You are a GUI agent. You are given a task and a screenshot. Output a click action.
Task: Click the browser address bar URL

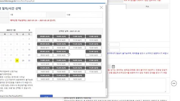tap(17, 1)
